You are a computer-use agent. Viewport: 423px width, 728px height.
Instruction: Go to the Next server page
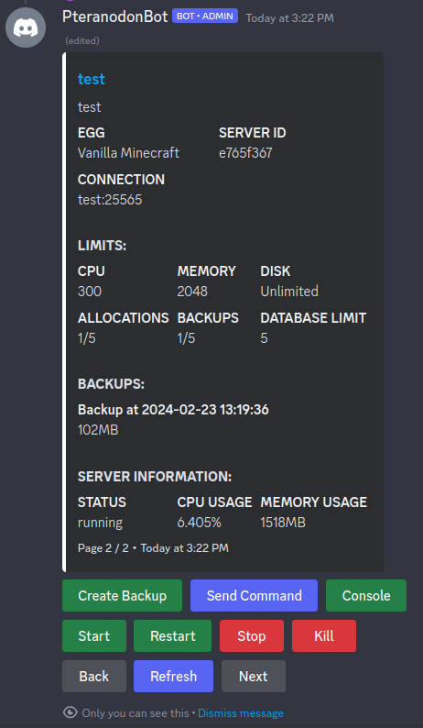coord(254,676)
